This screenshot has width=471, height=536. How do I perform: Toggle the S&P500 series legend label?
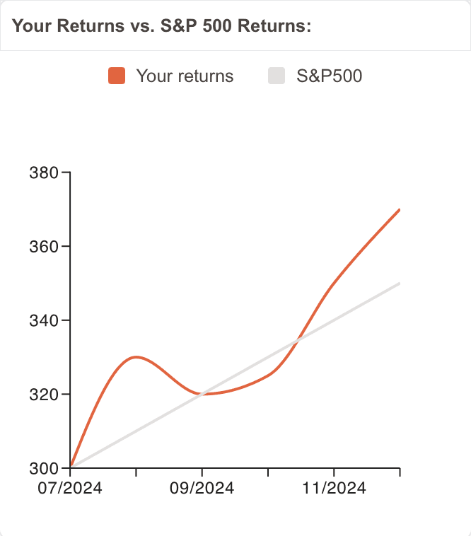click(x=329, y=76)
